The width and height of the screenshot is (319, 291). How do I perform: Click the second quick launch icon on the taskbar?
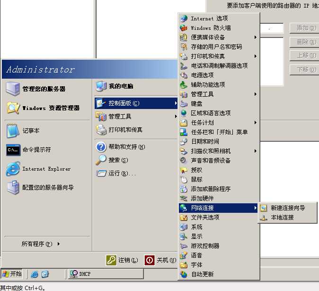click(45, 274)
